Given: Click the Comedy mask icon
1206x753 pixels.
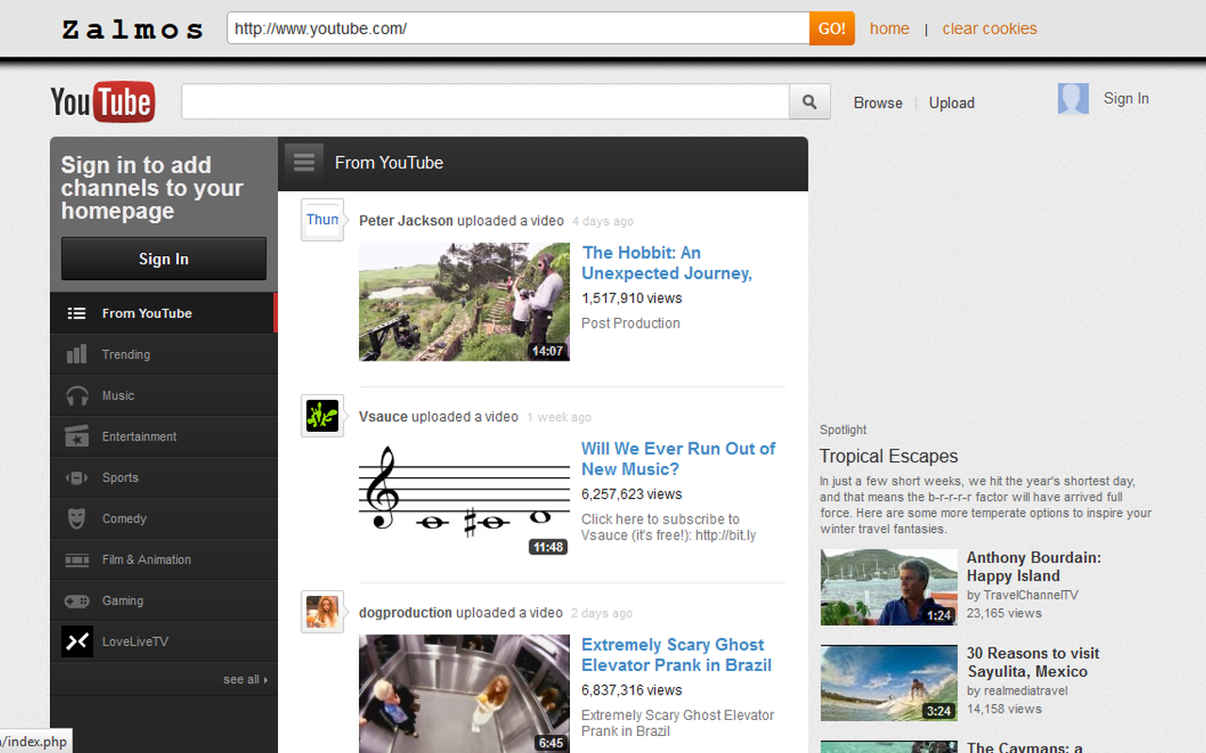Looking at the screenshot, I should pyautogui.click(x=77, y=519).
